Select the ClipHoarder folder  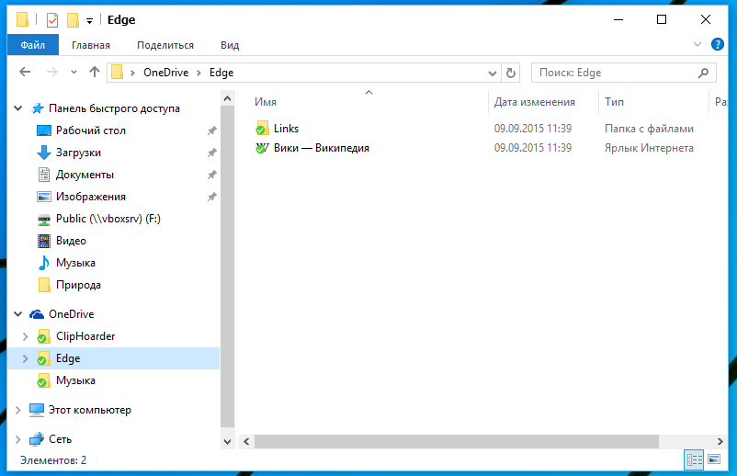coord(85,336)
